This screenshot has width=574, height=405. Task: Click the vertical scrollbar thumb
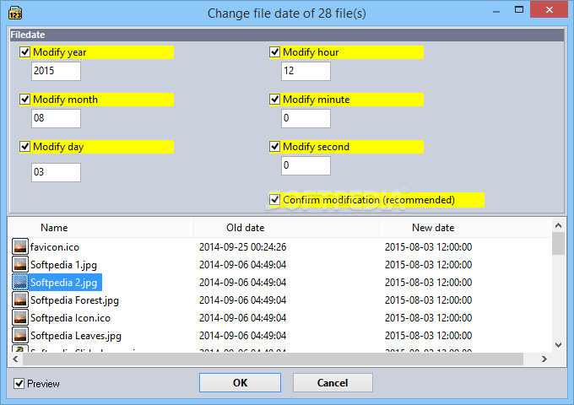(558, 243)
